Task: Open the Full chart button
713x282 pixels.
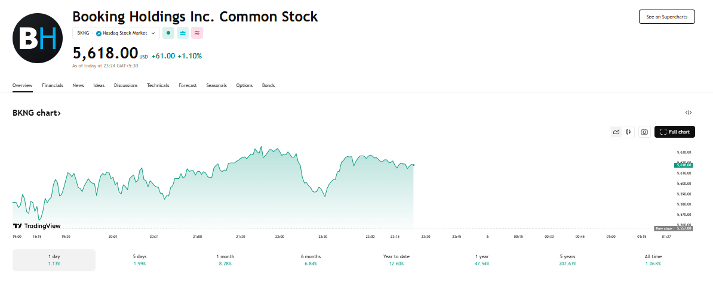Action: pos(675,132)
